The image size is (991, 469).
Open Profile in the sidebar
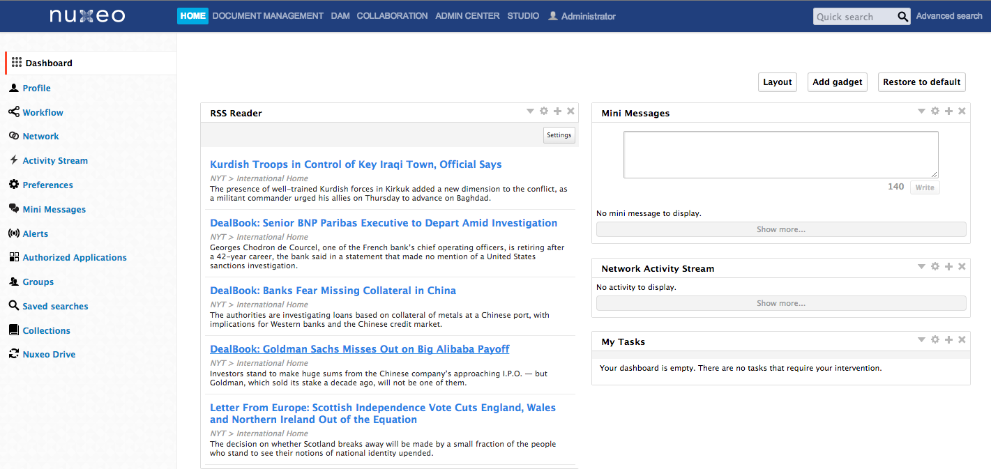[x=36, y=88]
